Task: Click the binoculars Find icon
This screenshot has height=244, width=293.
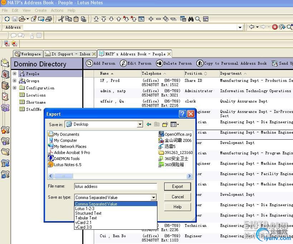Action: pos(191,19)
